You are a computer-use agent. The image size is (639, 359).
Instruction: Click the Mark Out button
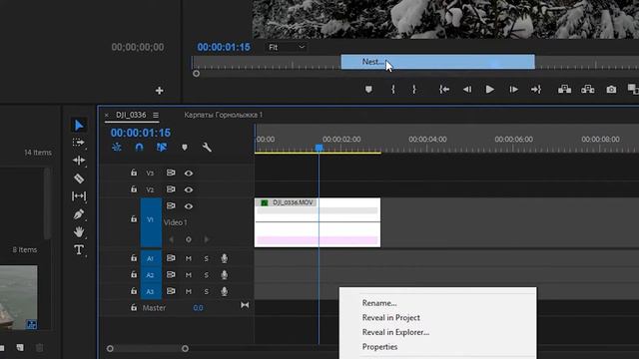coord(414,89)
